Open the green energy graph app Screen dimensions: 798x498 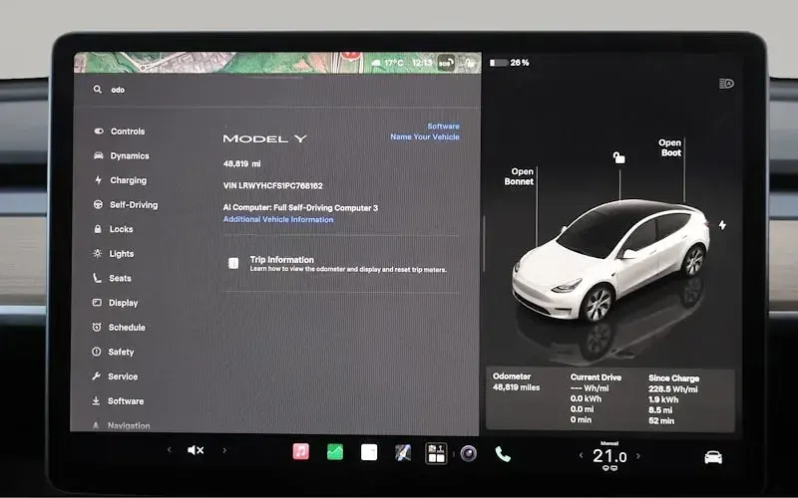click(335, 452)
